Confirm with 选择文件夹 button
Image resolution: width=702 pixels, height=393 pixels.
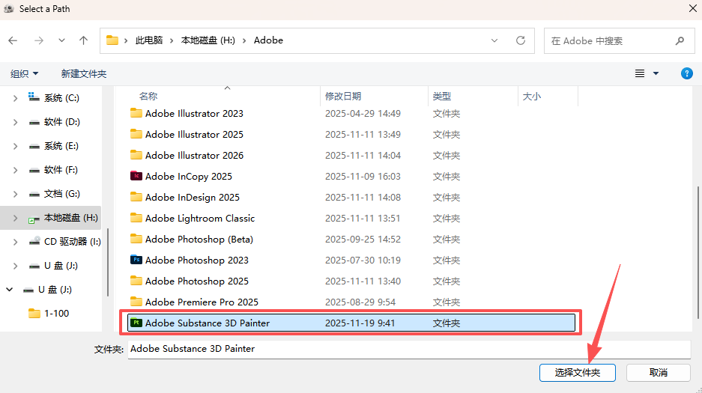(x=577, y=373)
